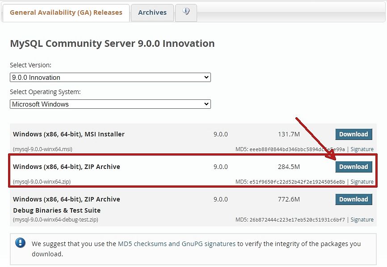Viewport: 387px width, 267px height.
Task: Switch to the Archives tab
Action: coord(152,12)
